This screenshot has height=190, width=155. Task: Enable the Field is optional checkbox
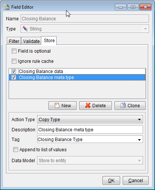click(14, 51)
